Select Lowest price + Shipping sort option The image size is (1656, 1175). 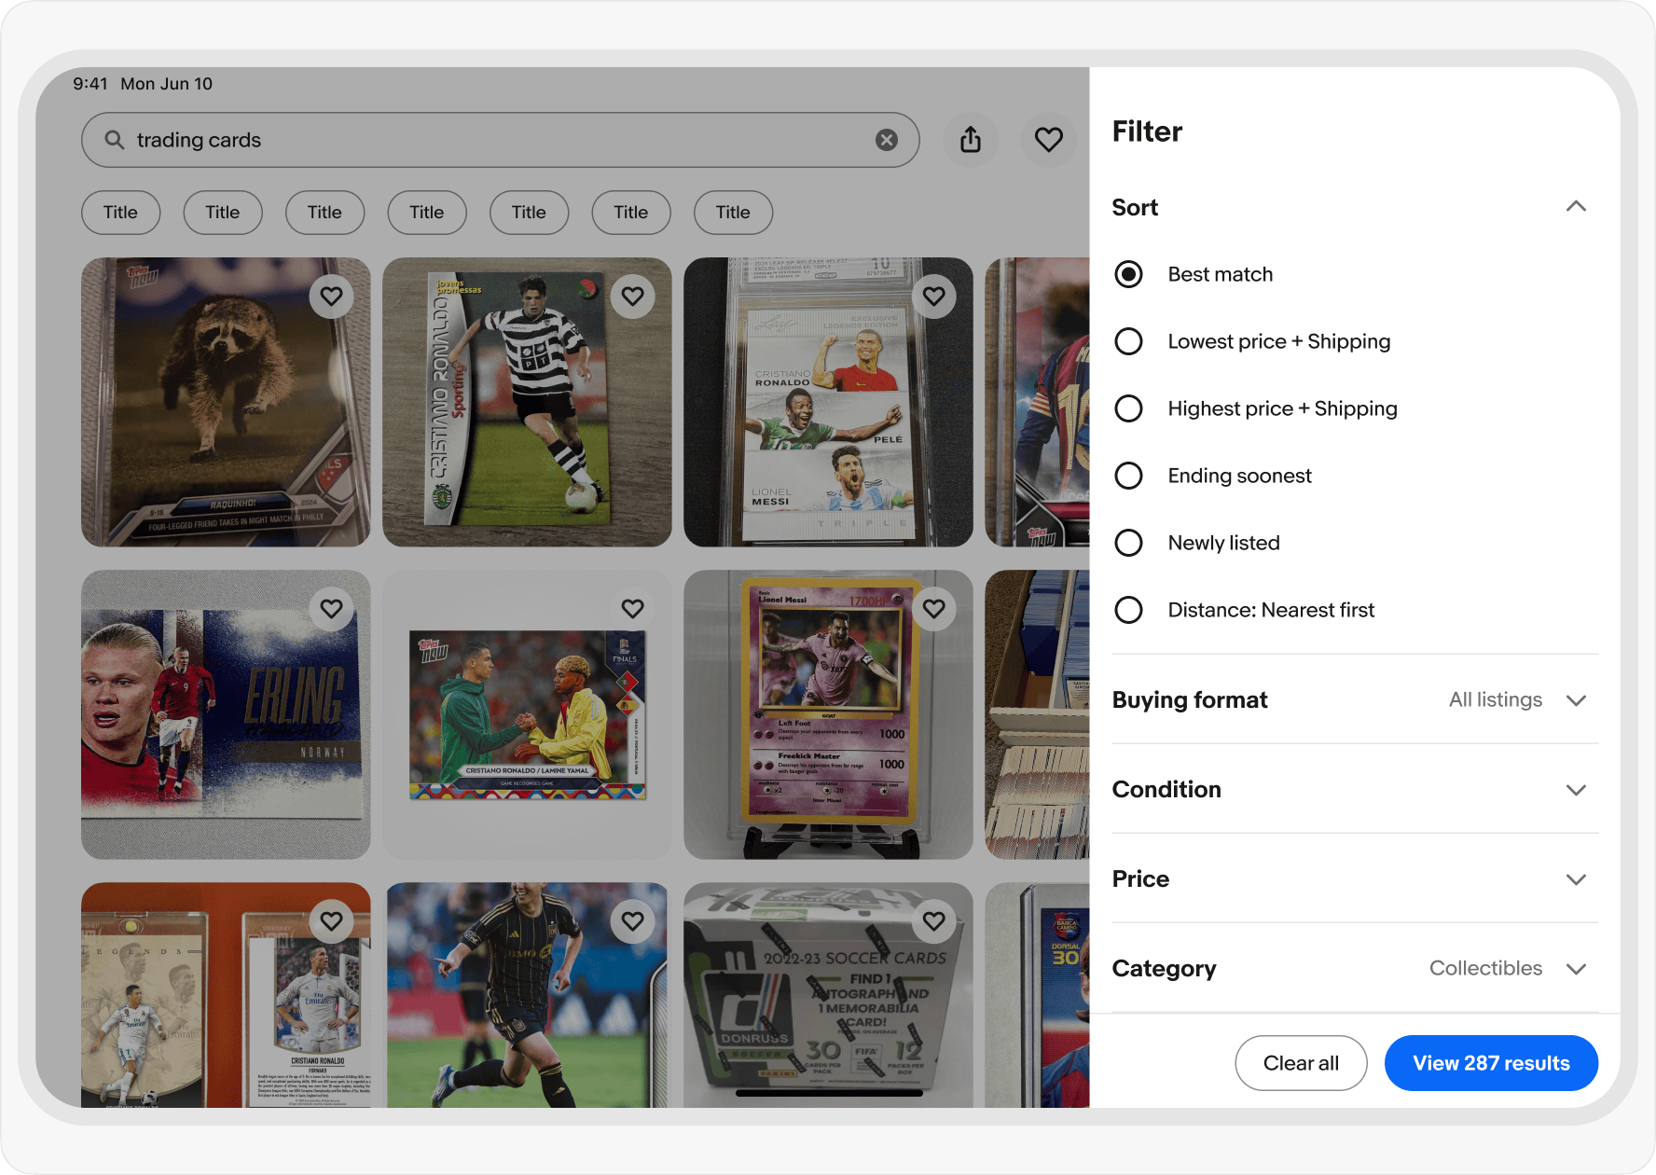(1128, 341)
